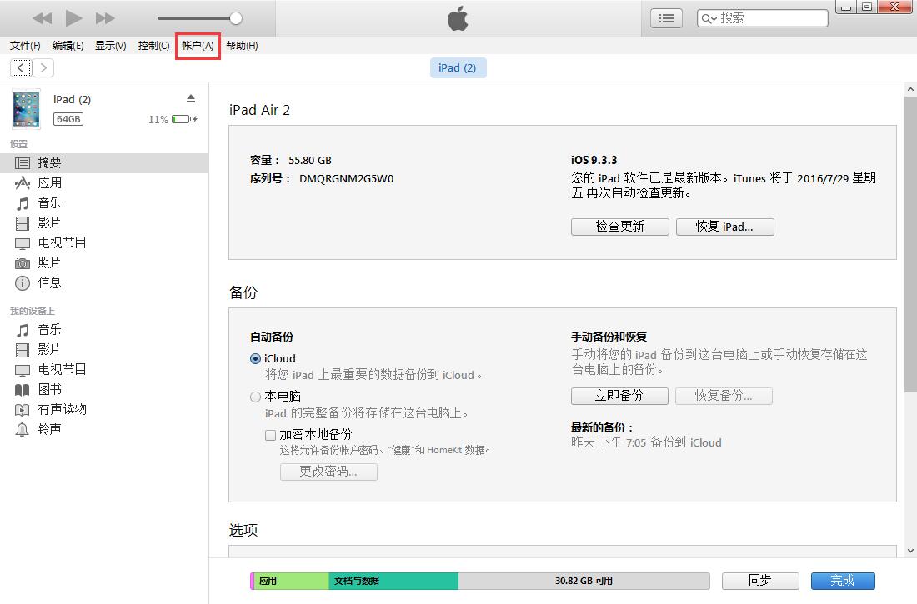
Task: Open the 帐户(A) menu
Action: tap(198, 46)
